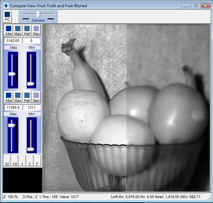Select Man scaling in the lower button row

(36, 97)
